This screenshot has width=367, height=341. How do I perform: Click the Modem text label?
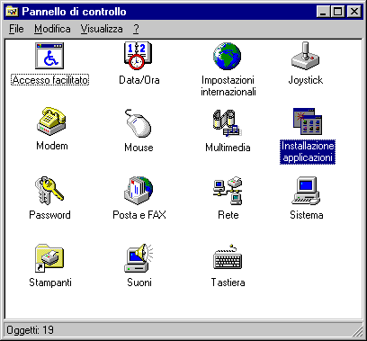coord(52,146)
